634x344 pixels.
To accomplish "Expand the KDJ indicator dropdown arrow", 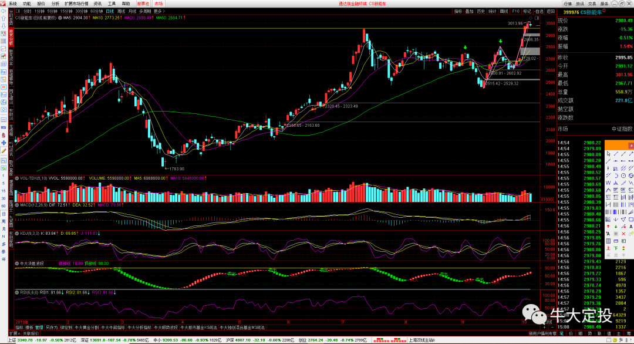I will (17, 233).
